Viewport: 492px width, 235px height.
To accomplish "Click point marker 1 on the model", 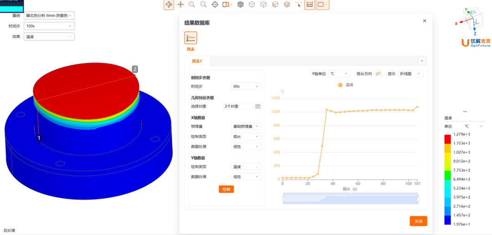I will [39, 138].
